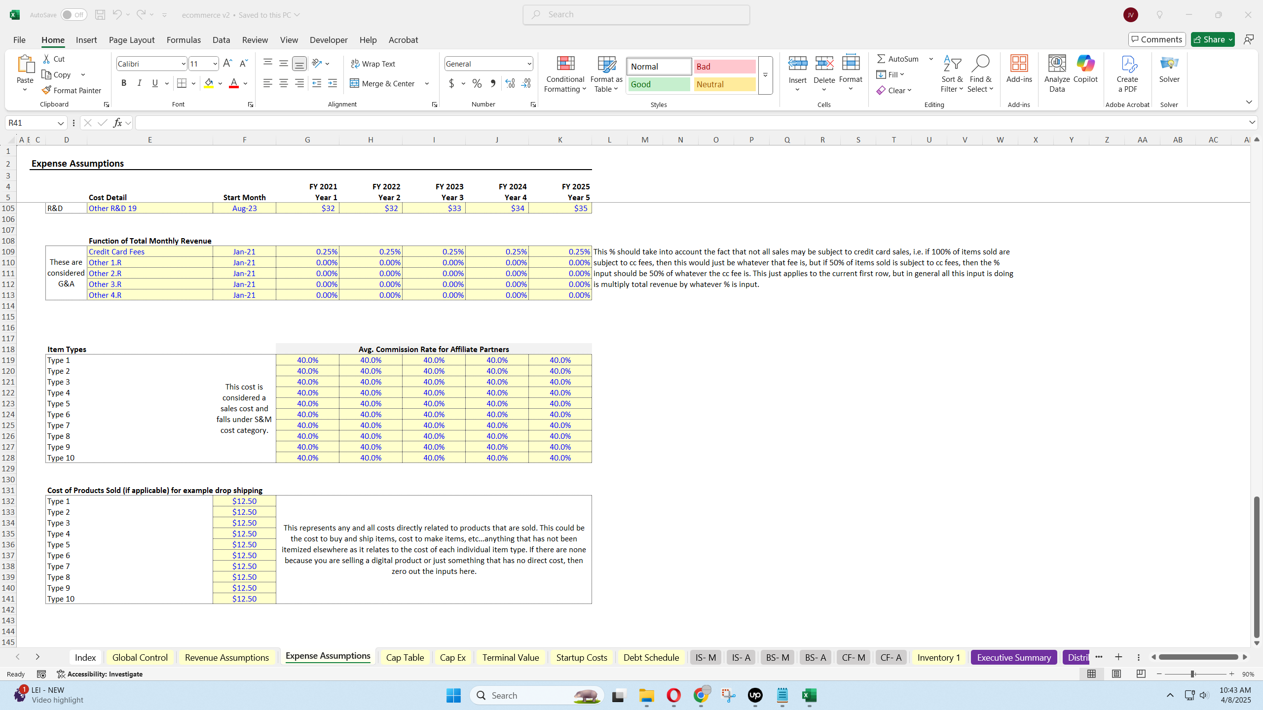This screenshot has height=710, width=1263.
Task: Expand the font name dropdown
Action: [x=183, y=64]
